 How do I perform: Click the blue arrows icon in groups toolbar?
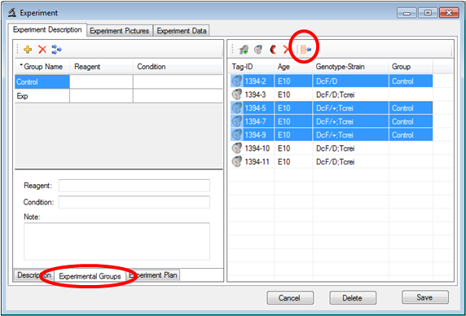pyautogui.click(x=56, y=50)
